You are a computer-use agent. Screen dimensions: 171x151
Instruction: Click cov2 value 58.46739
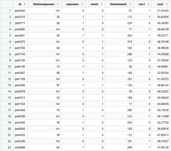click(163, 29)
